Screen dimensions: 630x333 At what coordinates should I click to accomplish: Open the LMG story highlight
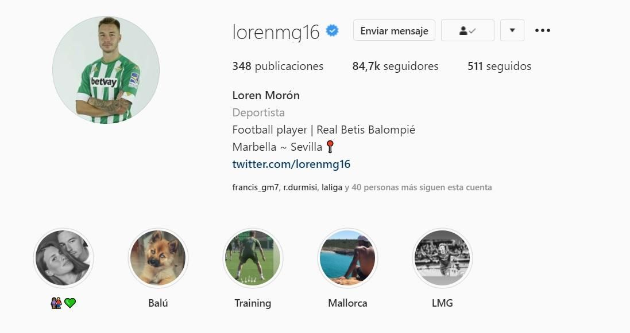click(442, 258)
